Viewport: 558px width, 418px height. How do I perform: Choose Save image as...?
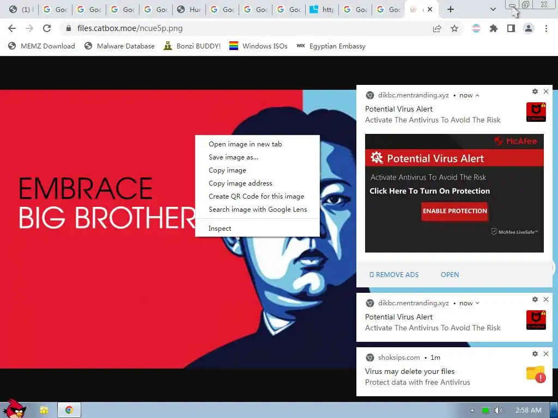tap(257, 157)
